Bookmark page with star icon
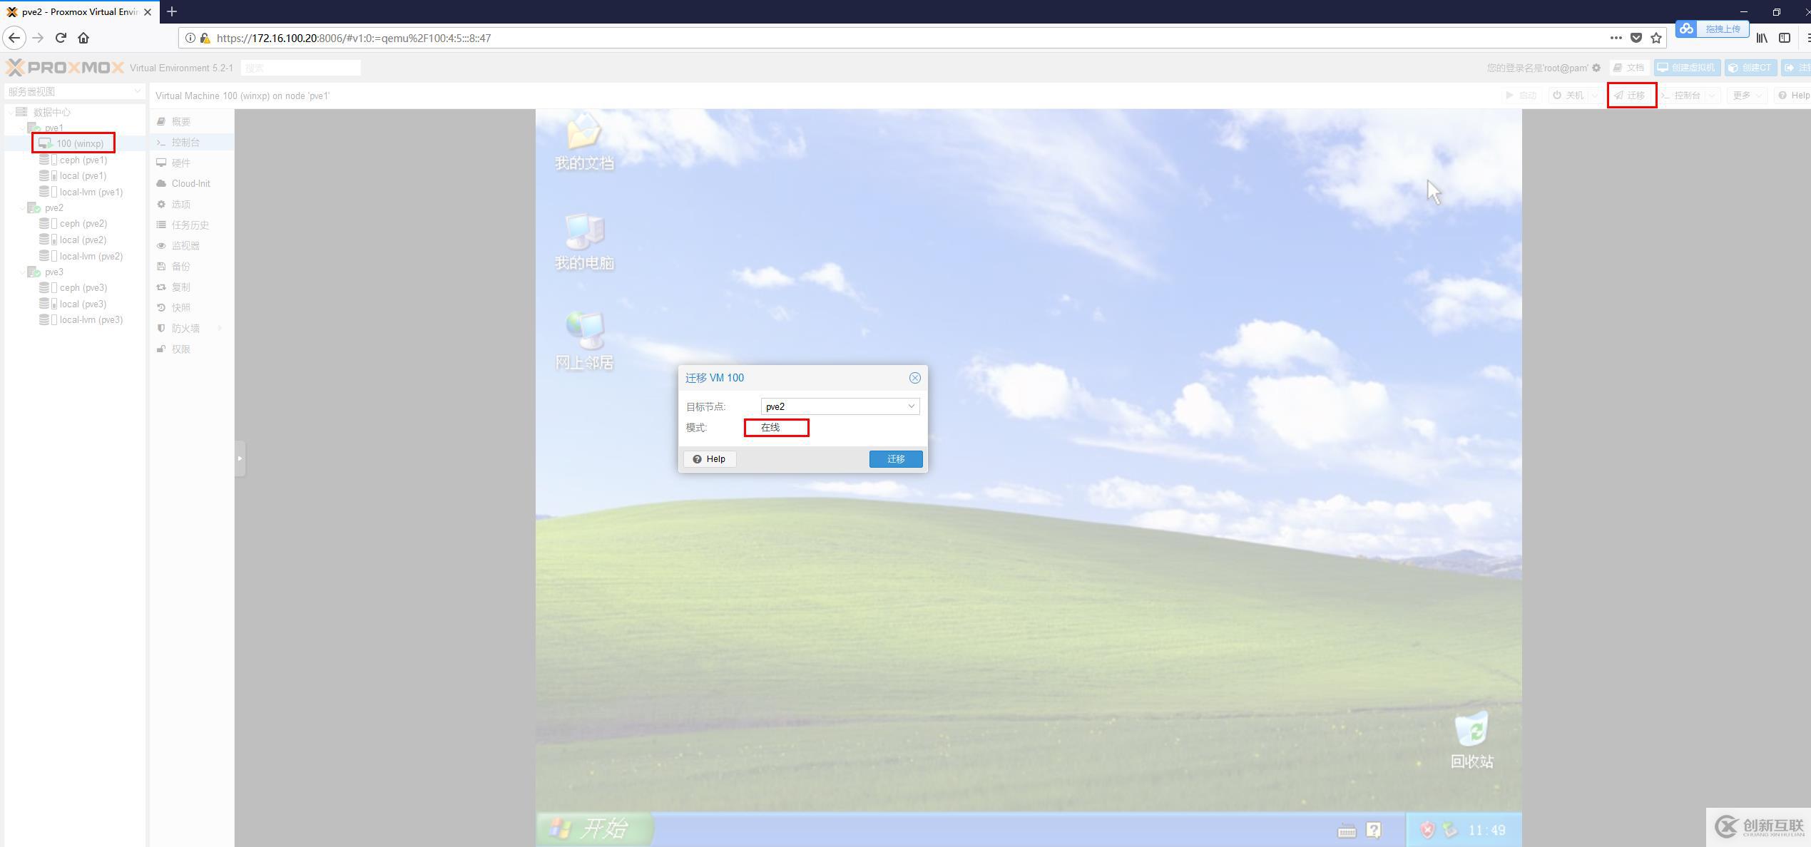 (1656, 38)
